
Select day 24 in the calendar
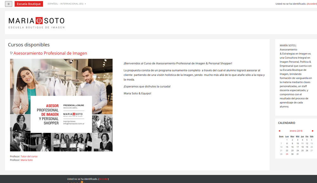[x=298, y=151]
